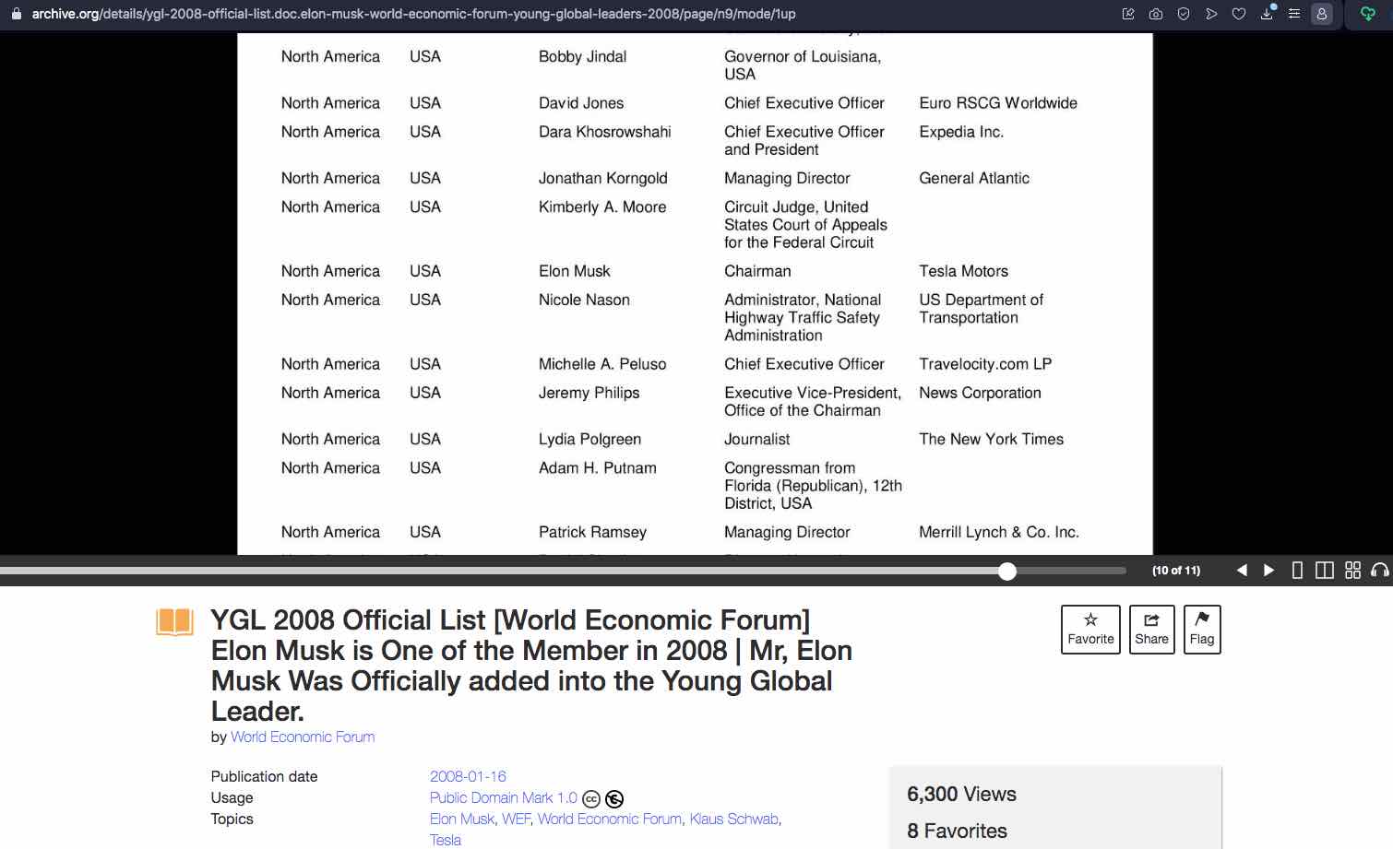Click 'Lydia Polgreen' in document
The image size is (1393, 849).
[590, 439]
